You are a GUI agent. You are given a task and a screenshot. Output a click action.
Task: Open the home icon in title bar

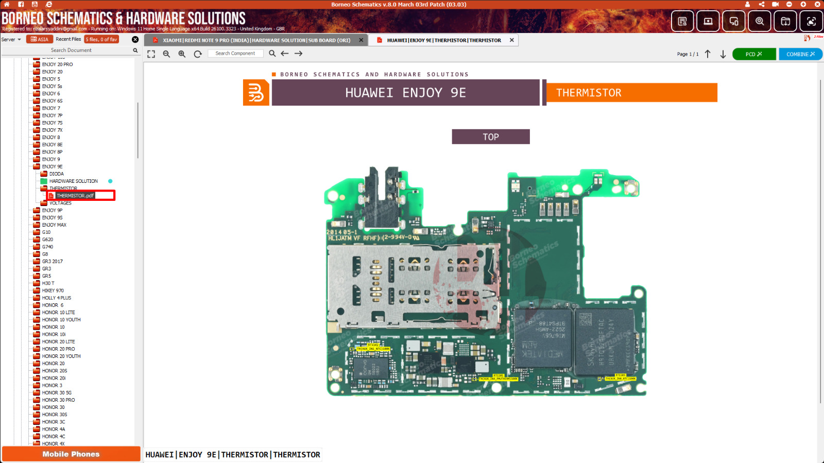[7, 4]
